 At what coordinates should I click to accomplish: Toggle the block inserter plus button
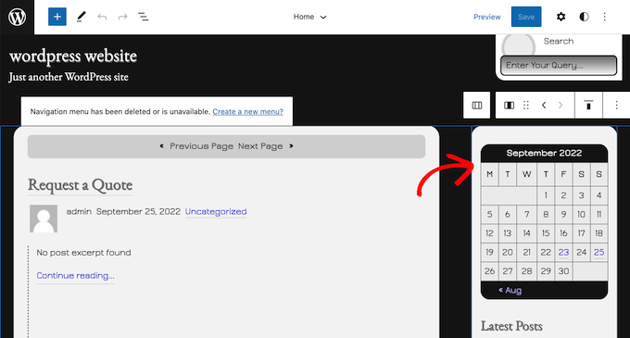(x=57, y=17)
